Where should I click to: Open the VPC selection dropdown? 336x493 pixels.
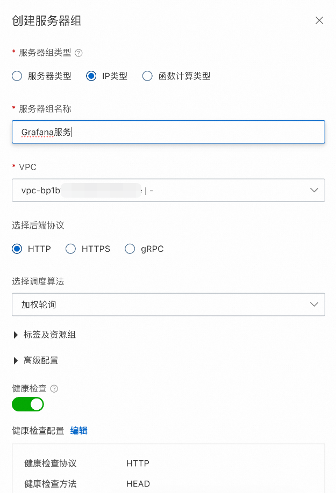(168, 190)
